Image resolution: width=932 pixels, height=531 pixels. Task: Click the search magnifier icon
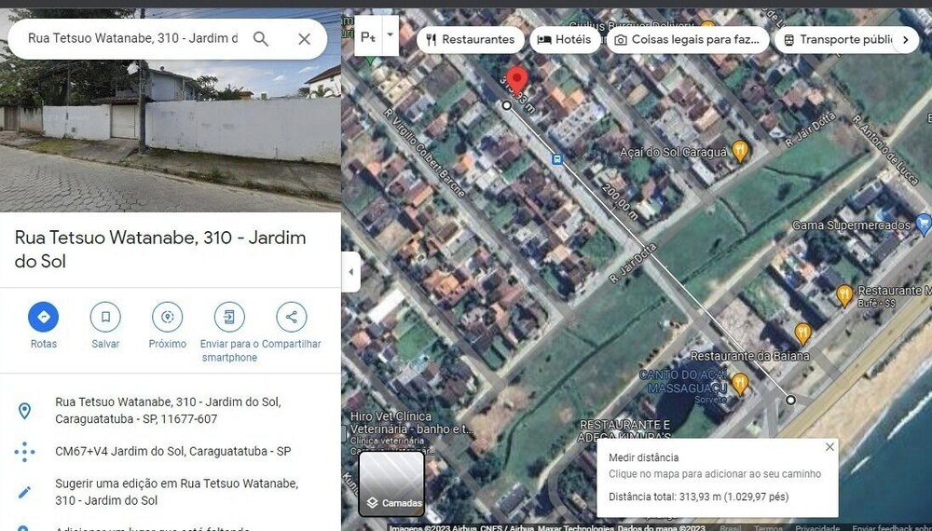260,39
